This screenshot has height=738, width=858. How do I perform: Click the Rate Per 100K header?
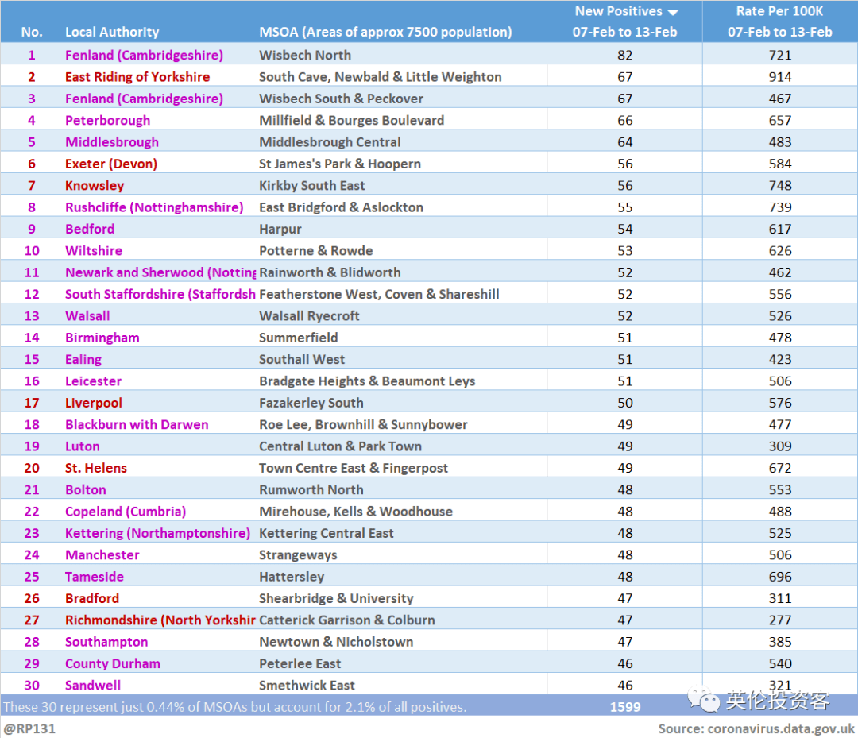pyautogui.click(x=779, y=11)
